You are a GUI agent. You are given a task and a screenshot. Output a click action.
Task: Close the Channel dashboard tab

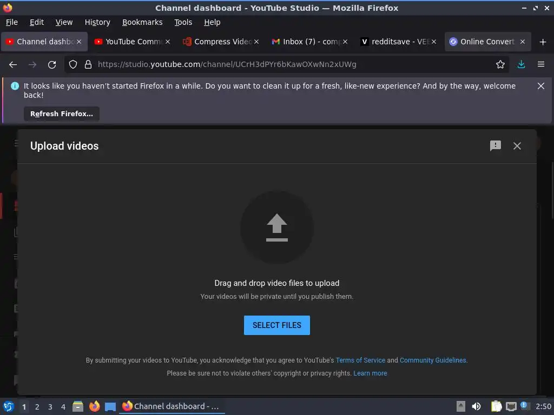(79, 42)
